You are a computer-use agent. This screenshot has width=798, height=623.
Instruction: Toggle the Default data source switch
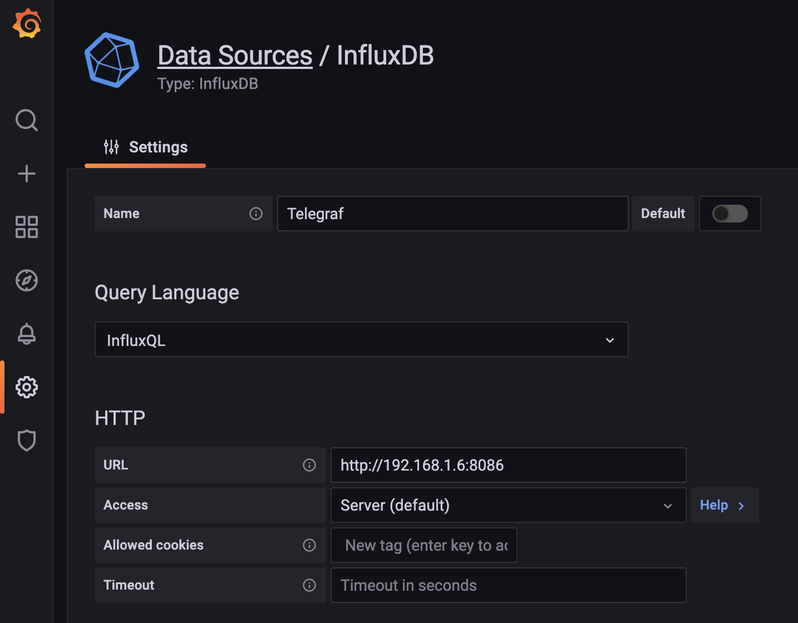point(730,214)
